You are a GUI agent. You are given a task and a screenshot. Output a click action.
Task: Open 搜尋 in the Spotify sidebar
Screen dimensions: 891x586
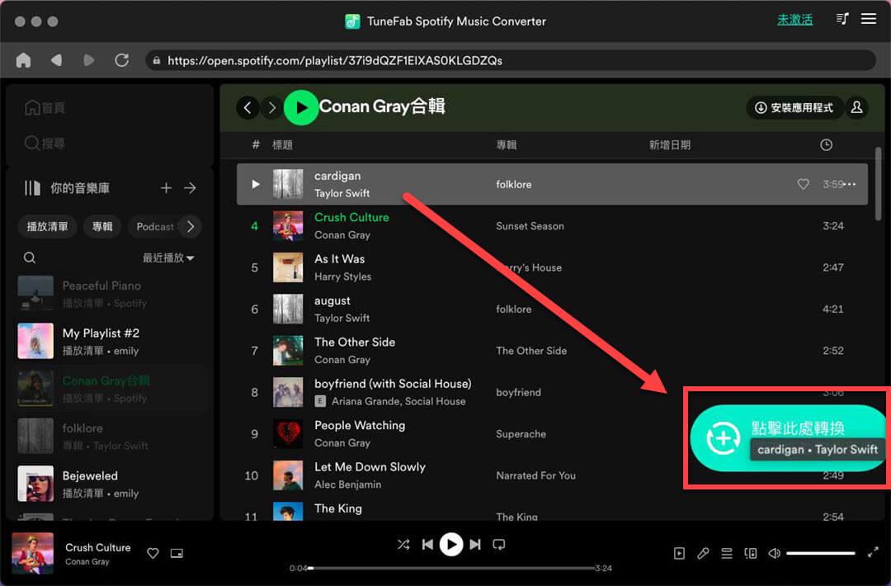coord(45,144)
